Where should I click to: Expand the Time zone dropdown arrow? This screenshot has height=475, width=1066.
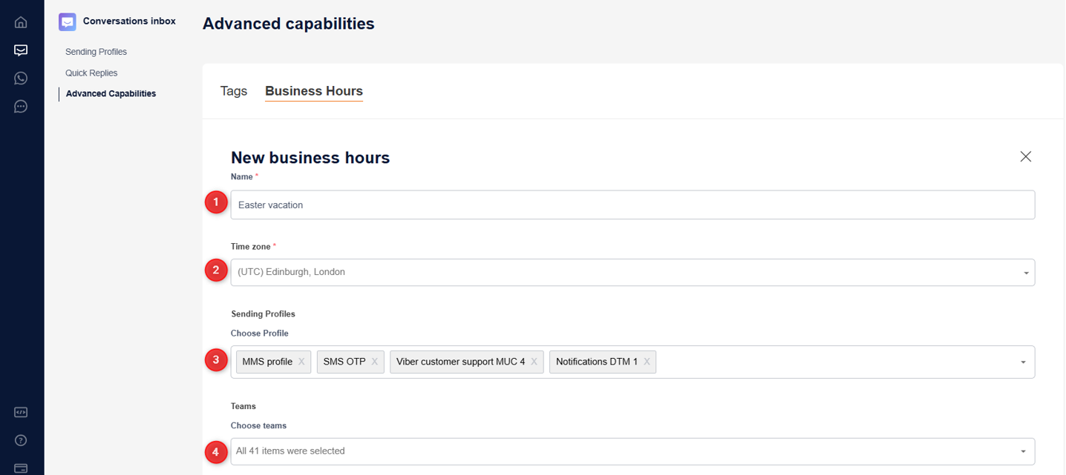[x=1026, y=273]
